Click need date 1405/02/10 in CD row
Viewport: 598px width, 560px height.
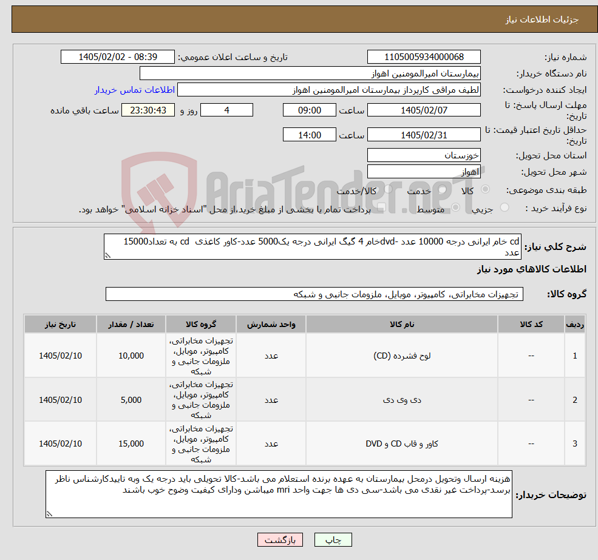60,356
